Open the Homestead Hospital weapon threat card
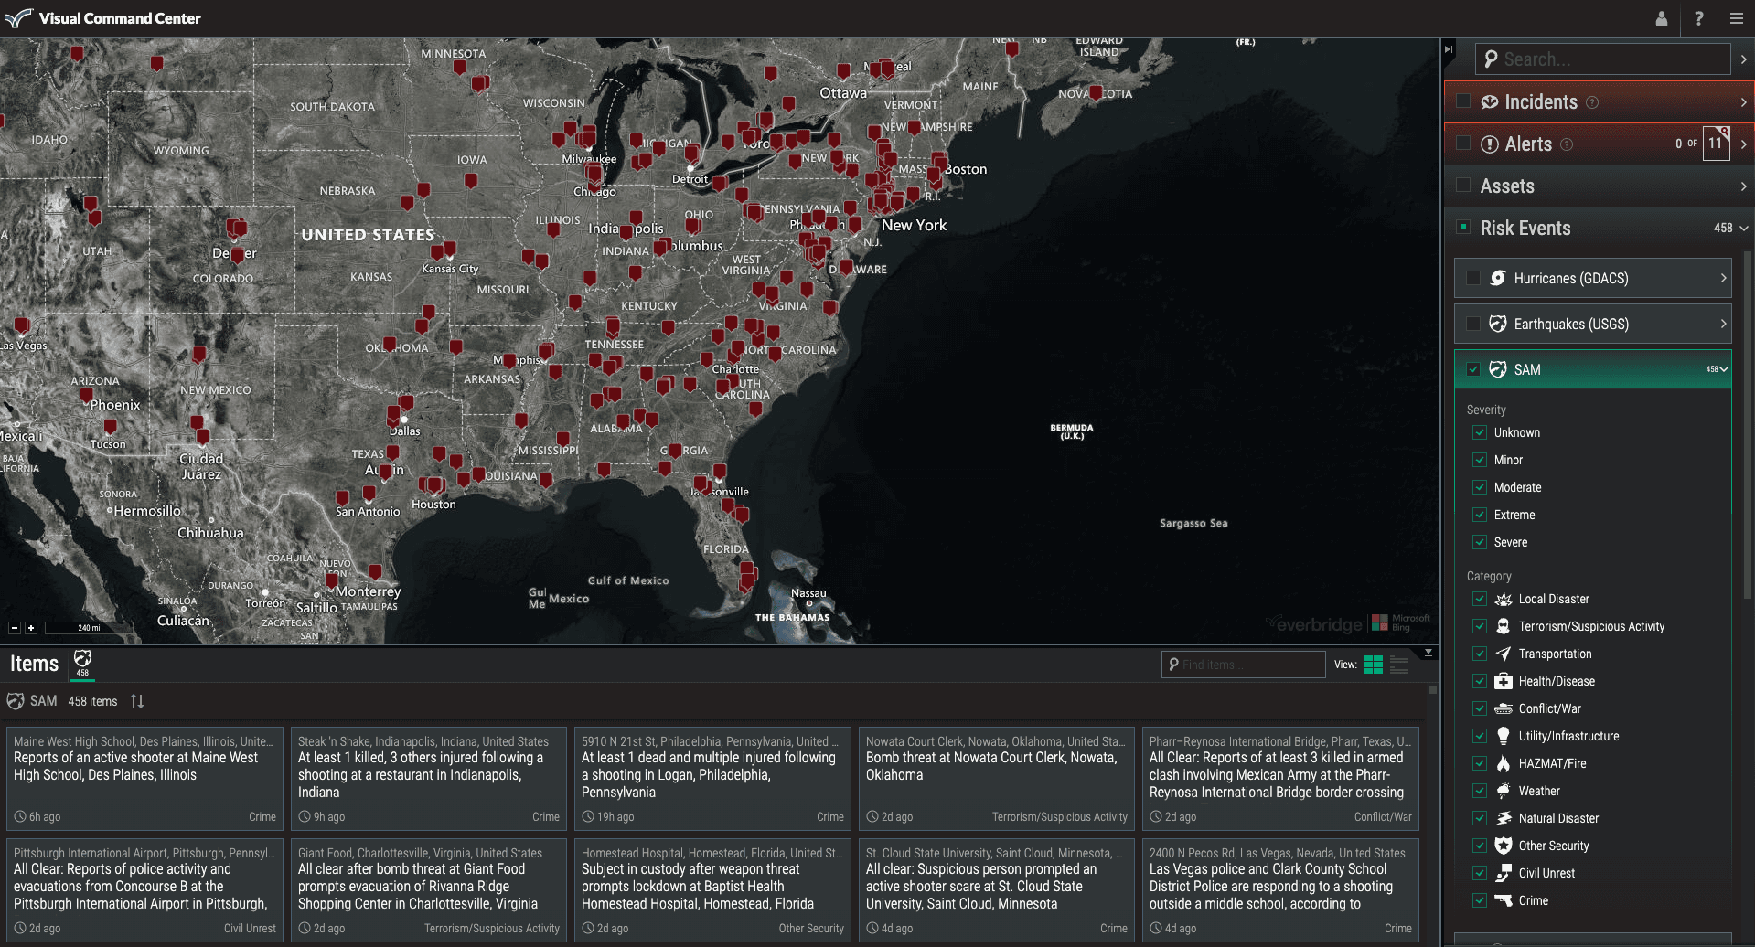Screen dimensions: 1755x947 (712, 890)
